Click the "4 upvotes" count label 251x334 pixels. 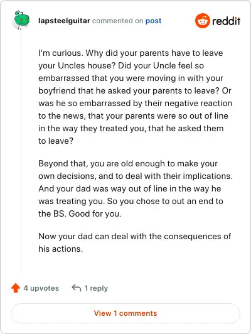(41, 288)
